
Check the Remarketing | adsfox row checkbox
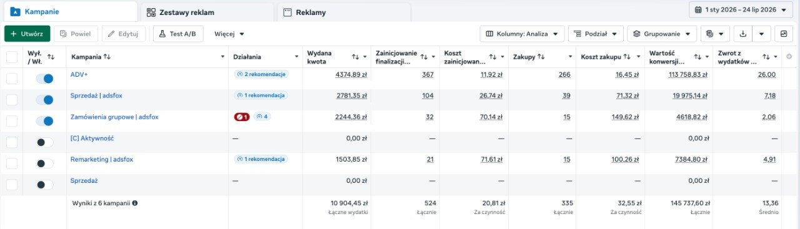(x=12, y=163)
